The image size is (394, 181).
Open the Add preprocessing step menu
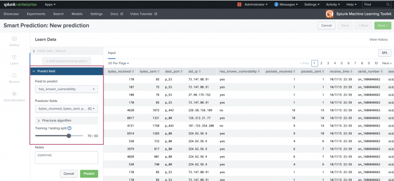pyautogui.click(x=66, y=61)
